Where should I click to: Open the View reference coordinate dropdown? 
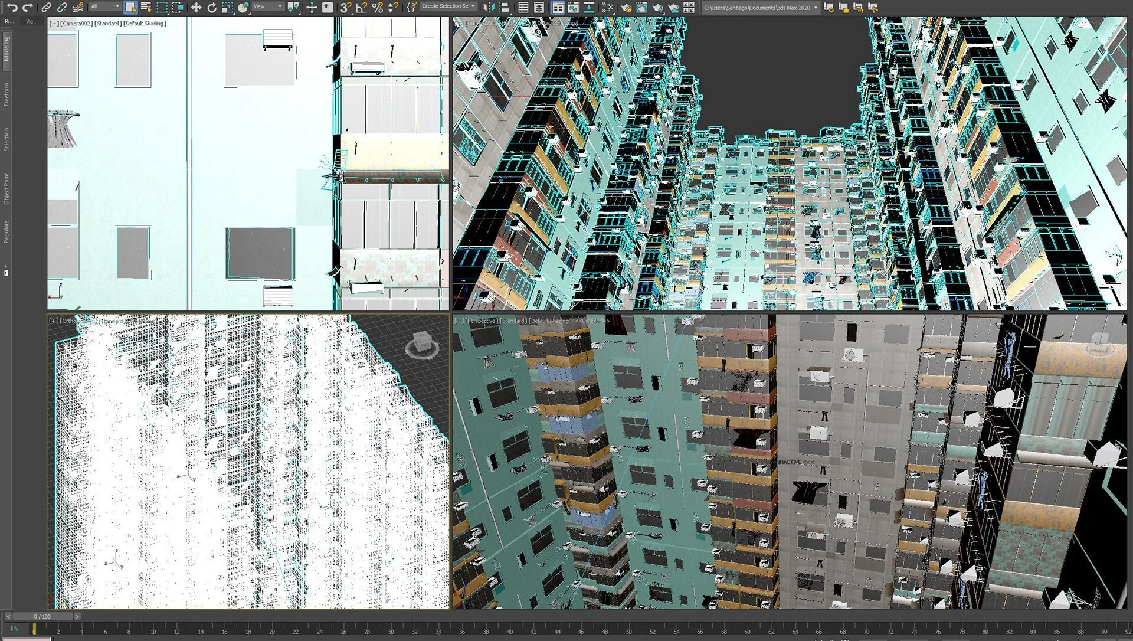click(x=267, y=6)
